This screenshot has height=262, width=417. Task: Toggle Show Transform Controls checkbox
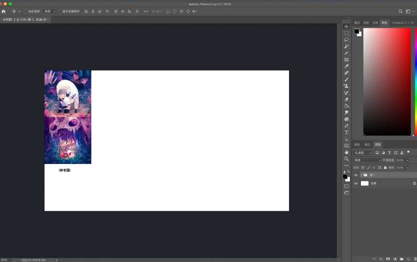click(60, 12)
